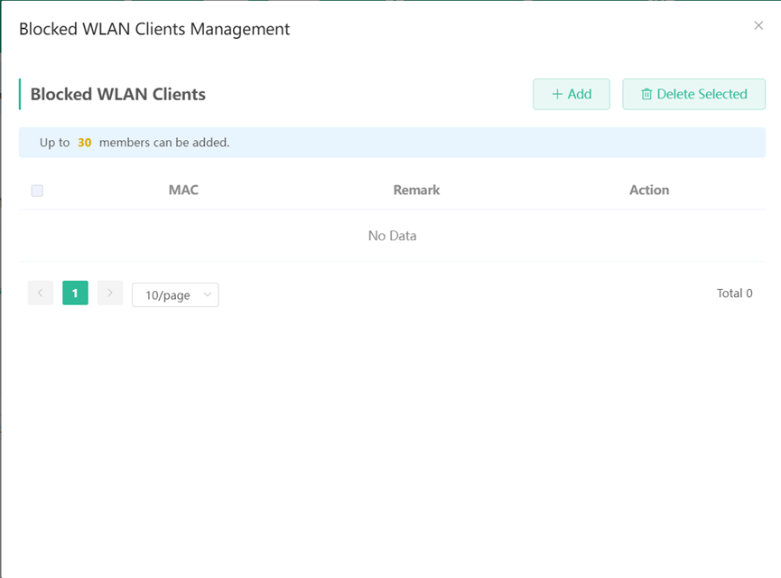Tick the select-all checkbox in table header

[37, 191]
